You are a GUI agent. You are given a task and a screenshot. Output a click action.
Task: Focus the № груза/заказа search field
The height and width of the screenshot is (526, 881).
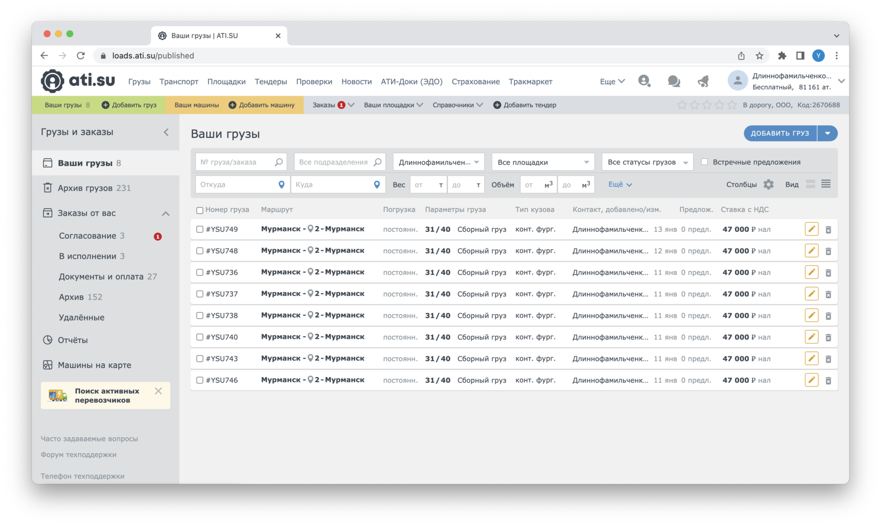pos(241,162)
